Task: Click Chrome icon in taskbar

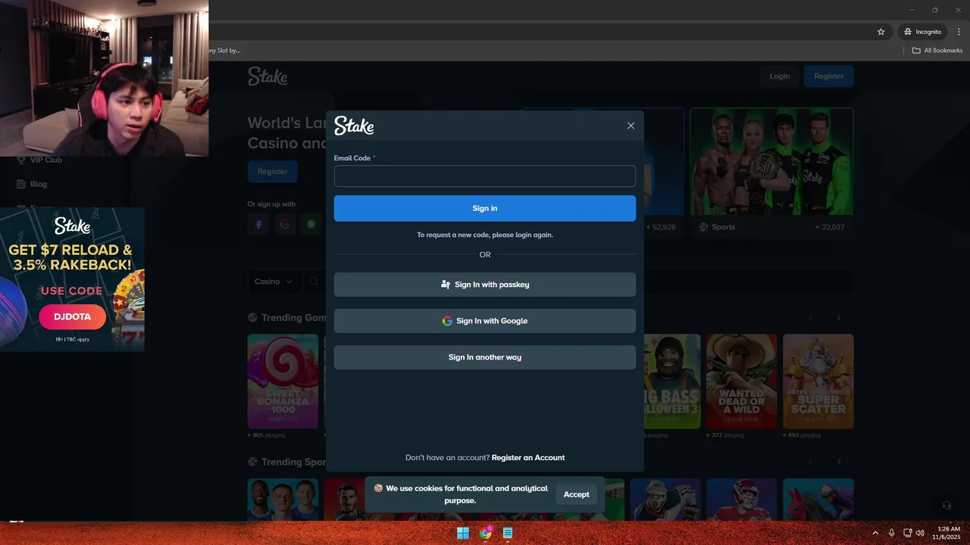Action: click(486, 533)
